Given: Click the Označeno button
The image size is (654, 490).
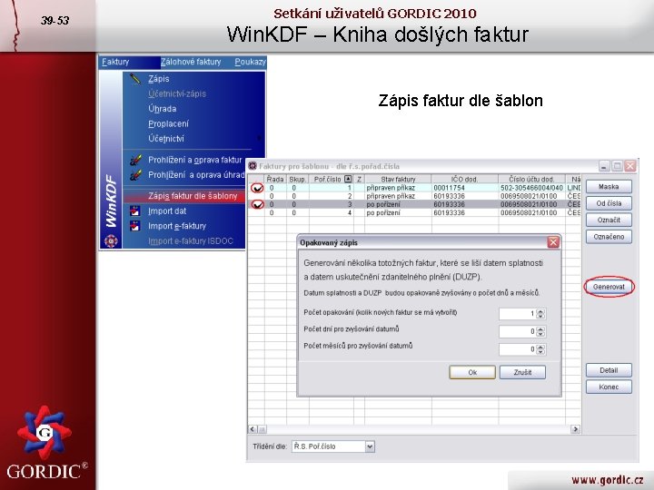Looking at the screenshot, I should coord(609,237).
